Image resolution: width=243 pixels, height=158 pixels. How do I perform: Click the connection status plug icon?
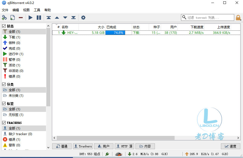107,154
